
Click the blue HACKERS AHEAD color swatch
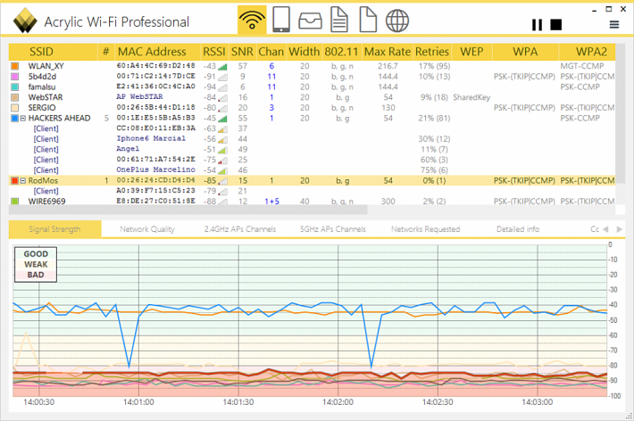pos(15,119)
